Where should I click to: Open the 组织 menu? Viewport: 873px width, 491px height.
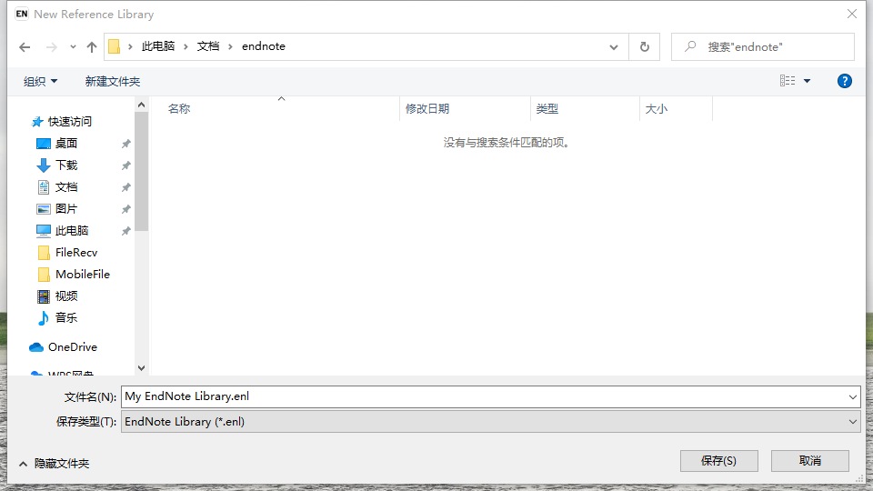[40, 81]
